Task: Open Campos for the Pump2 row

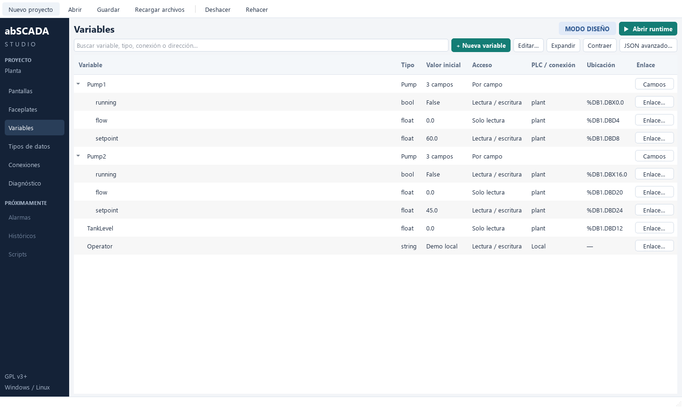Action: click(655, 156)
